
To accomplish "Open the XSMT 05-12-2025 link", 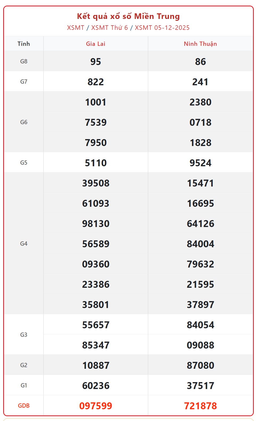I will (162, 28).
